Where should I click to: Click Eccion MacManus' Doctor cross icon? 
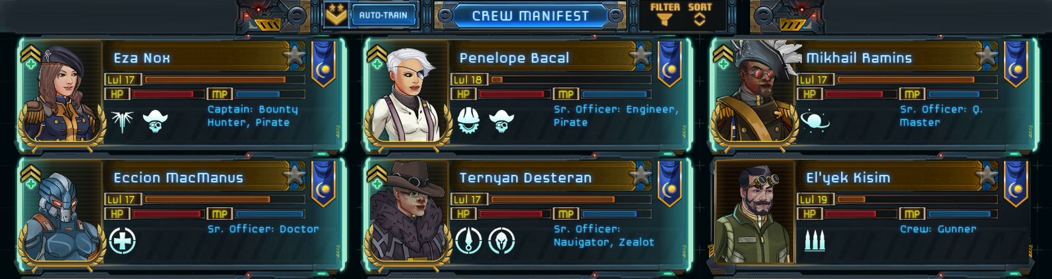[x=122, y=241]
